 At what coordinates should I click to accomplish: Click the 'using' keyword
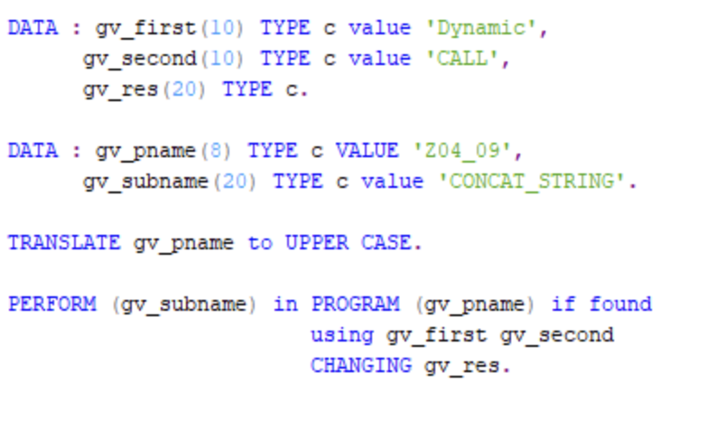tap(341, 335)
